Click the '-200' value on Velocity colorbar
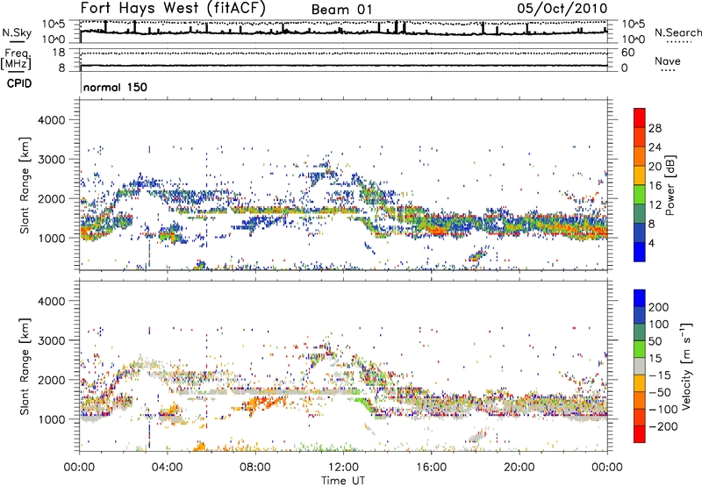Image resolution: width=702 pixels, height=486 pixels. pos(663,426)
